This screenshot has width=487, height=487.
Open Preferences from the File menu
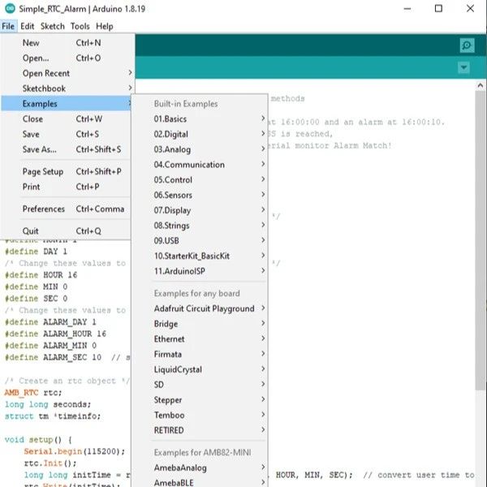click(67, 209)
